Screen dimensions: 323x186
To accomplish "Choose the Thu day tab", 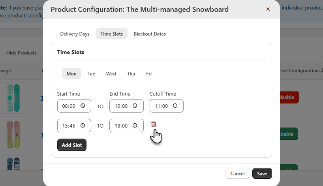I will click(x=131, y=74).
